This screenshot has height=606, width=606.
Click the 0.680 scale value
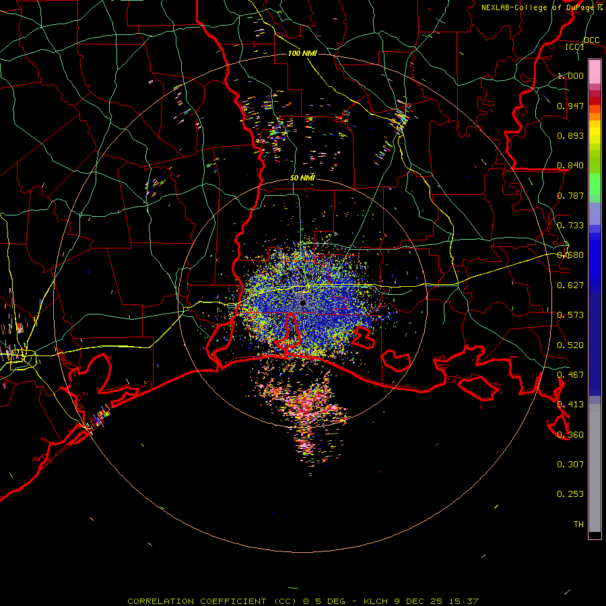click(x=570, y=255)
